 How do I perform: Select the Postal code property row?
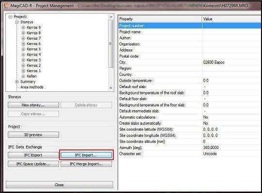(189, 56)
